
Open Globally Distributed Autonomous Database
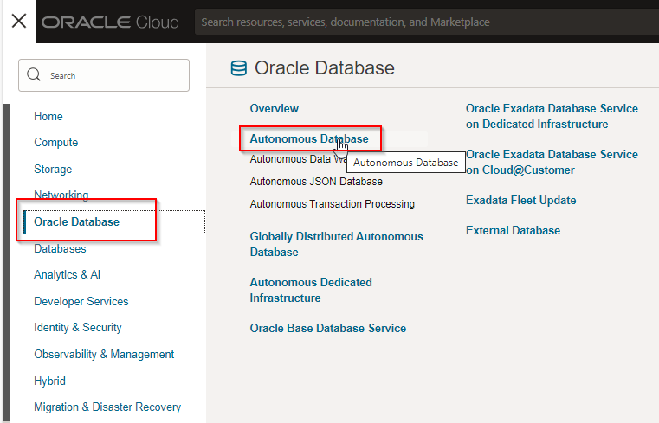(x=337, y=244)
